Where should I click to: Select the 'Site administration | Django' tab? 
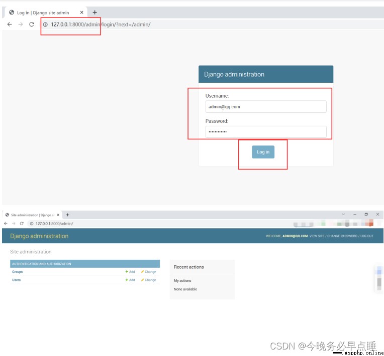click(x=32, y=215)
